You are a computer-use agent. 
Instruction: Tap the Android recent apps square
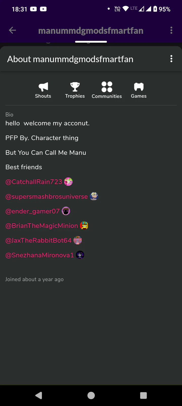pyautogui.click(x=143, y=395)
